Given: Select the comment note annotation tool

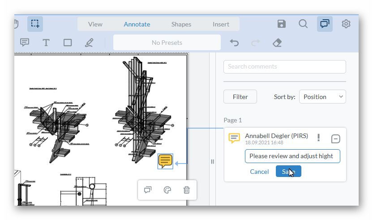Looking at the screenshot, I should pos(25,43).
